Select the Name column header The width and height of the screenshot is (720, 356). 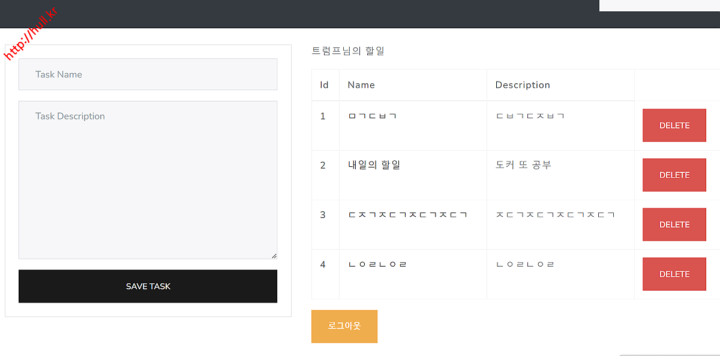(361, 85)
